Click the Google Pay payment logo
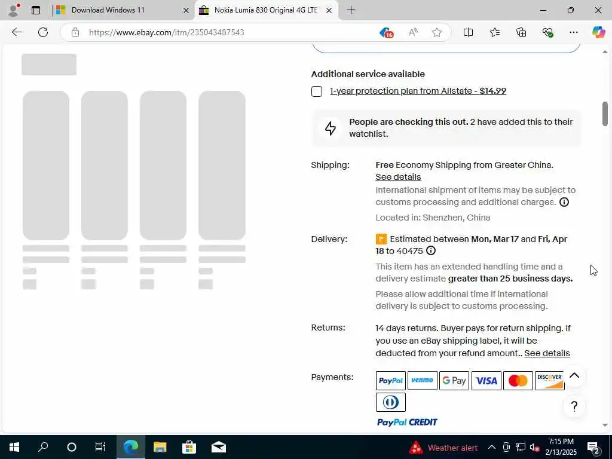 point(454,381)
